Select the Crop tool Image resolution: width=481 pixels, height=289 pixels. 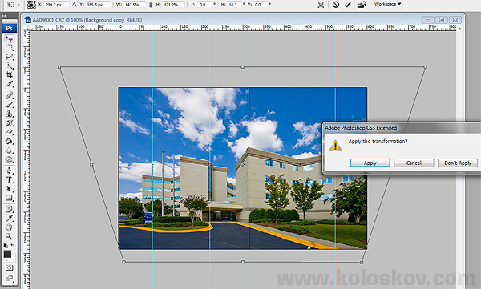tap(9, 74)
